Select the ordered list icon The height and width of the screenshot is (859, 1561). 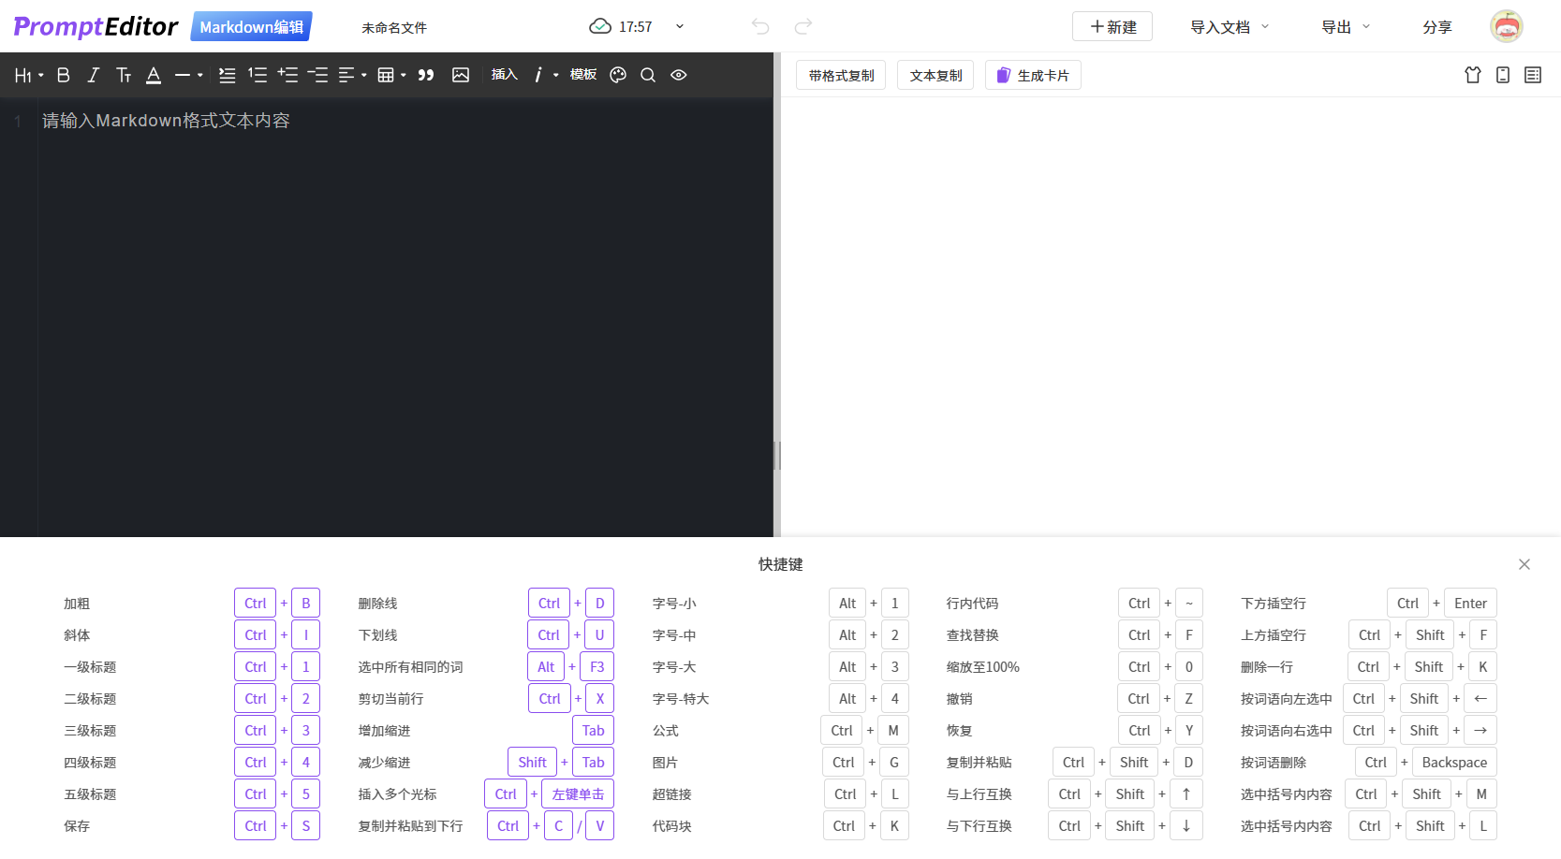coord(258,75)
